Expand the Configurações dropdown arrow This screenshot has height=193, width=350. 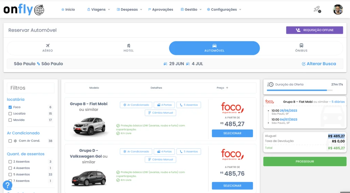[240, 10]
